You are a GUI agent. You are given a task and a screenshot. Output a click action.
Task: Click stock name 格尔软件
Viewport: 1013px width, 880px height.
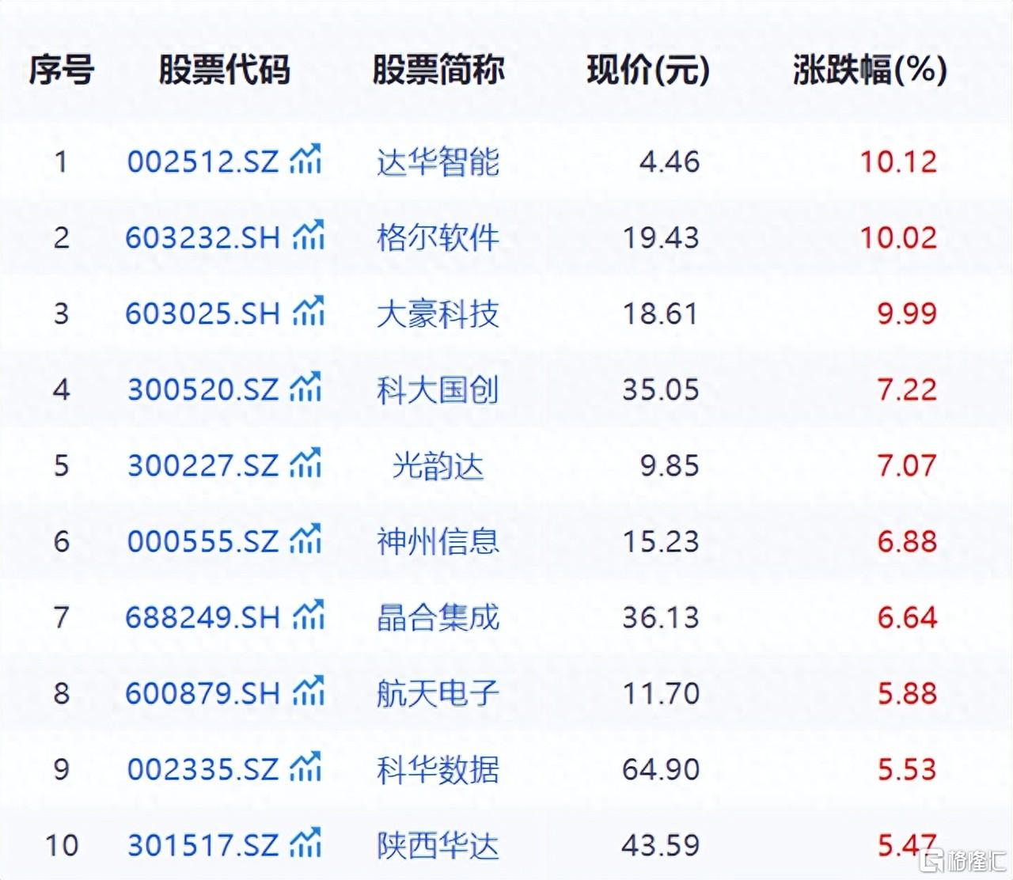pyautogui.click(x=438, y=238)
